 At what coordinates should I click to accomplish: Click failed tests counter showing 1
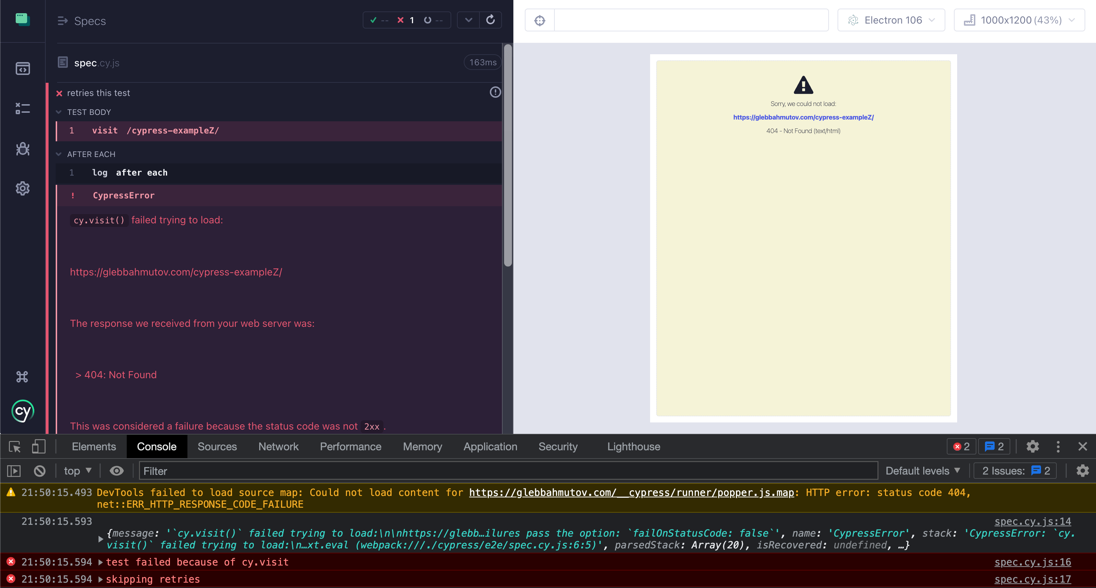click(406, 20)
